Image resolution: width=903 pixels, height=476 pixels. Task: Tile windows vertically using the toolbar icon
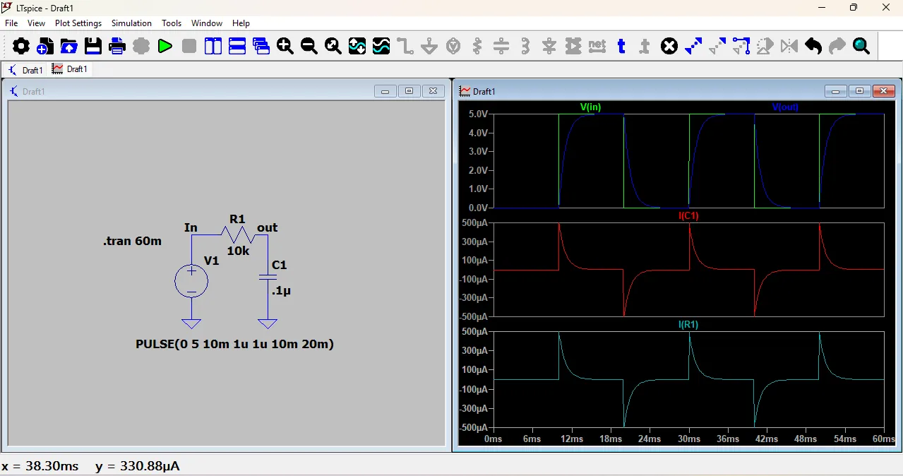tap(213, 47)
